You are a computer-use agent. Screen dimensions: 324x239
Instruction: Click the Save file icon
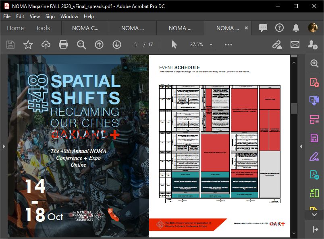click(10, 45)
